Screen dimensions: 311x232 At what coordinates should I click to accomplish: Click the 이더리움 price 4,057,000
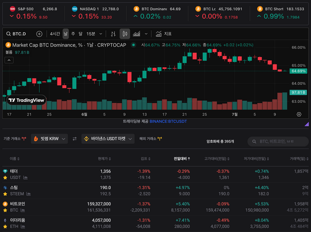coord(102,220)
